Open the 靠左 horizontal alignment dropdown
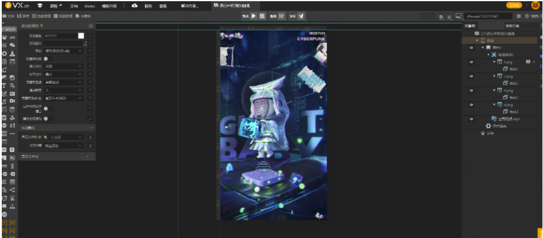543x238 pixels. 64,74
